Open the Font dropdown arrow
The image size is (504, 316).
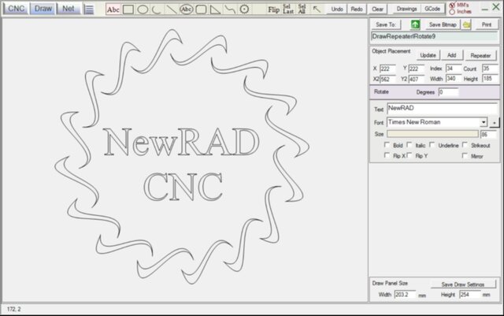pos(484,122)
